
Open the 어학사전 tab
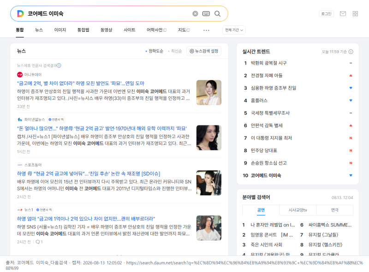click(x=156, y=30)
